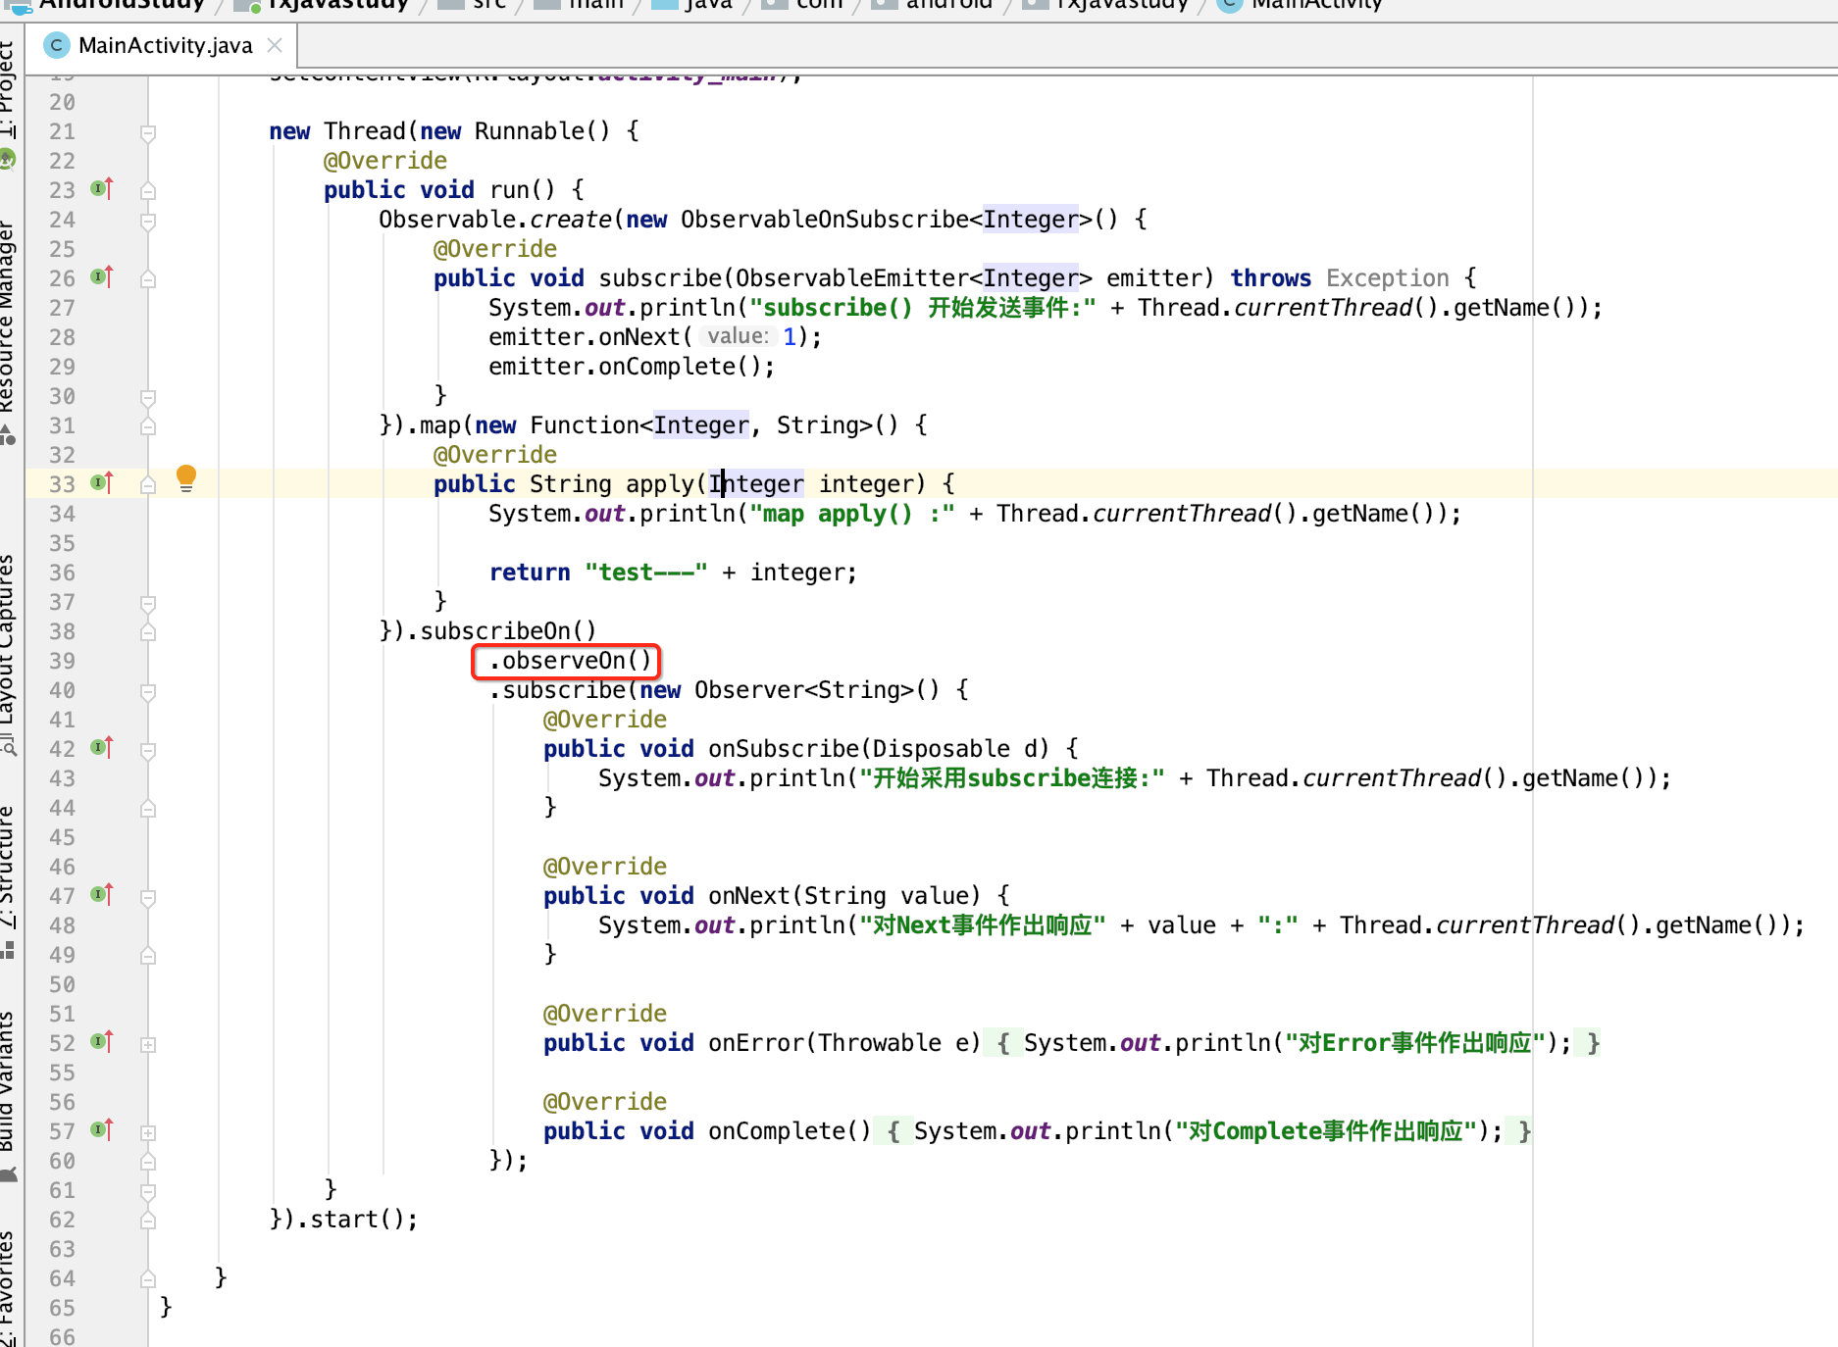Click the implements-method gutter icon on line 42
Viewport: 1838px width, 1347px height.
tap(102, 747)
